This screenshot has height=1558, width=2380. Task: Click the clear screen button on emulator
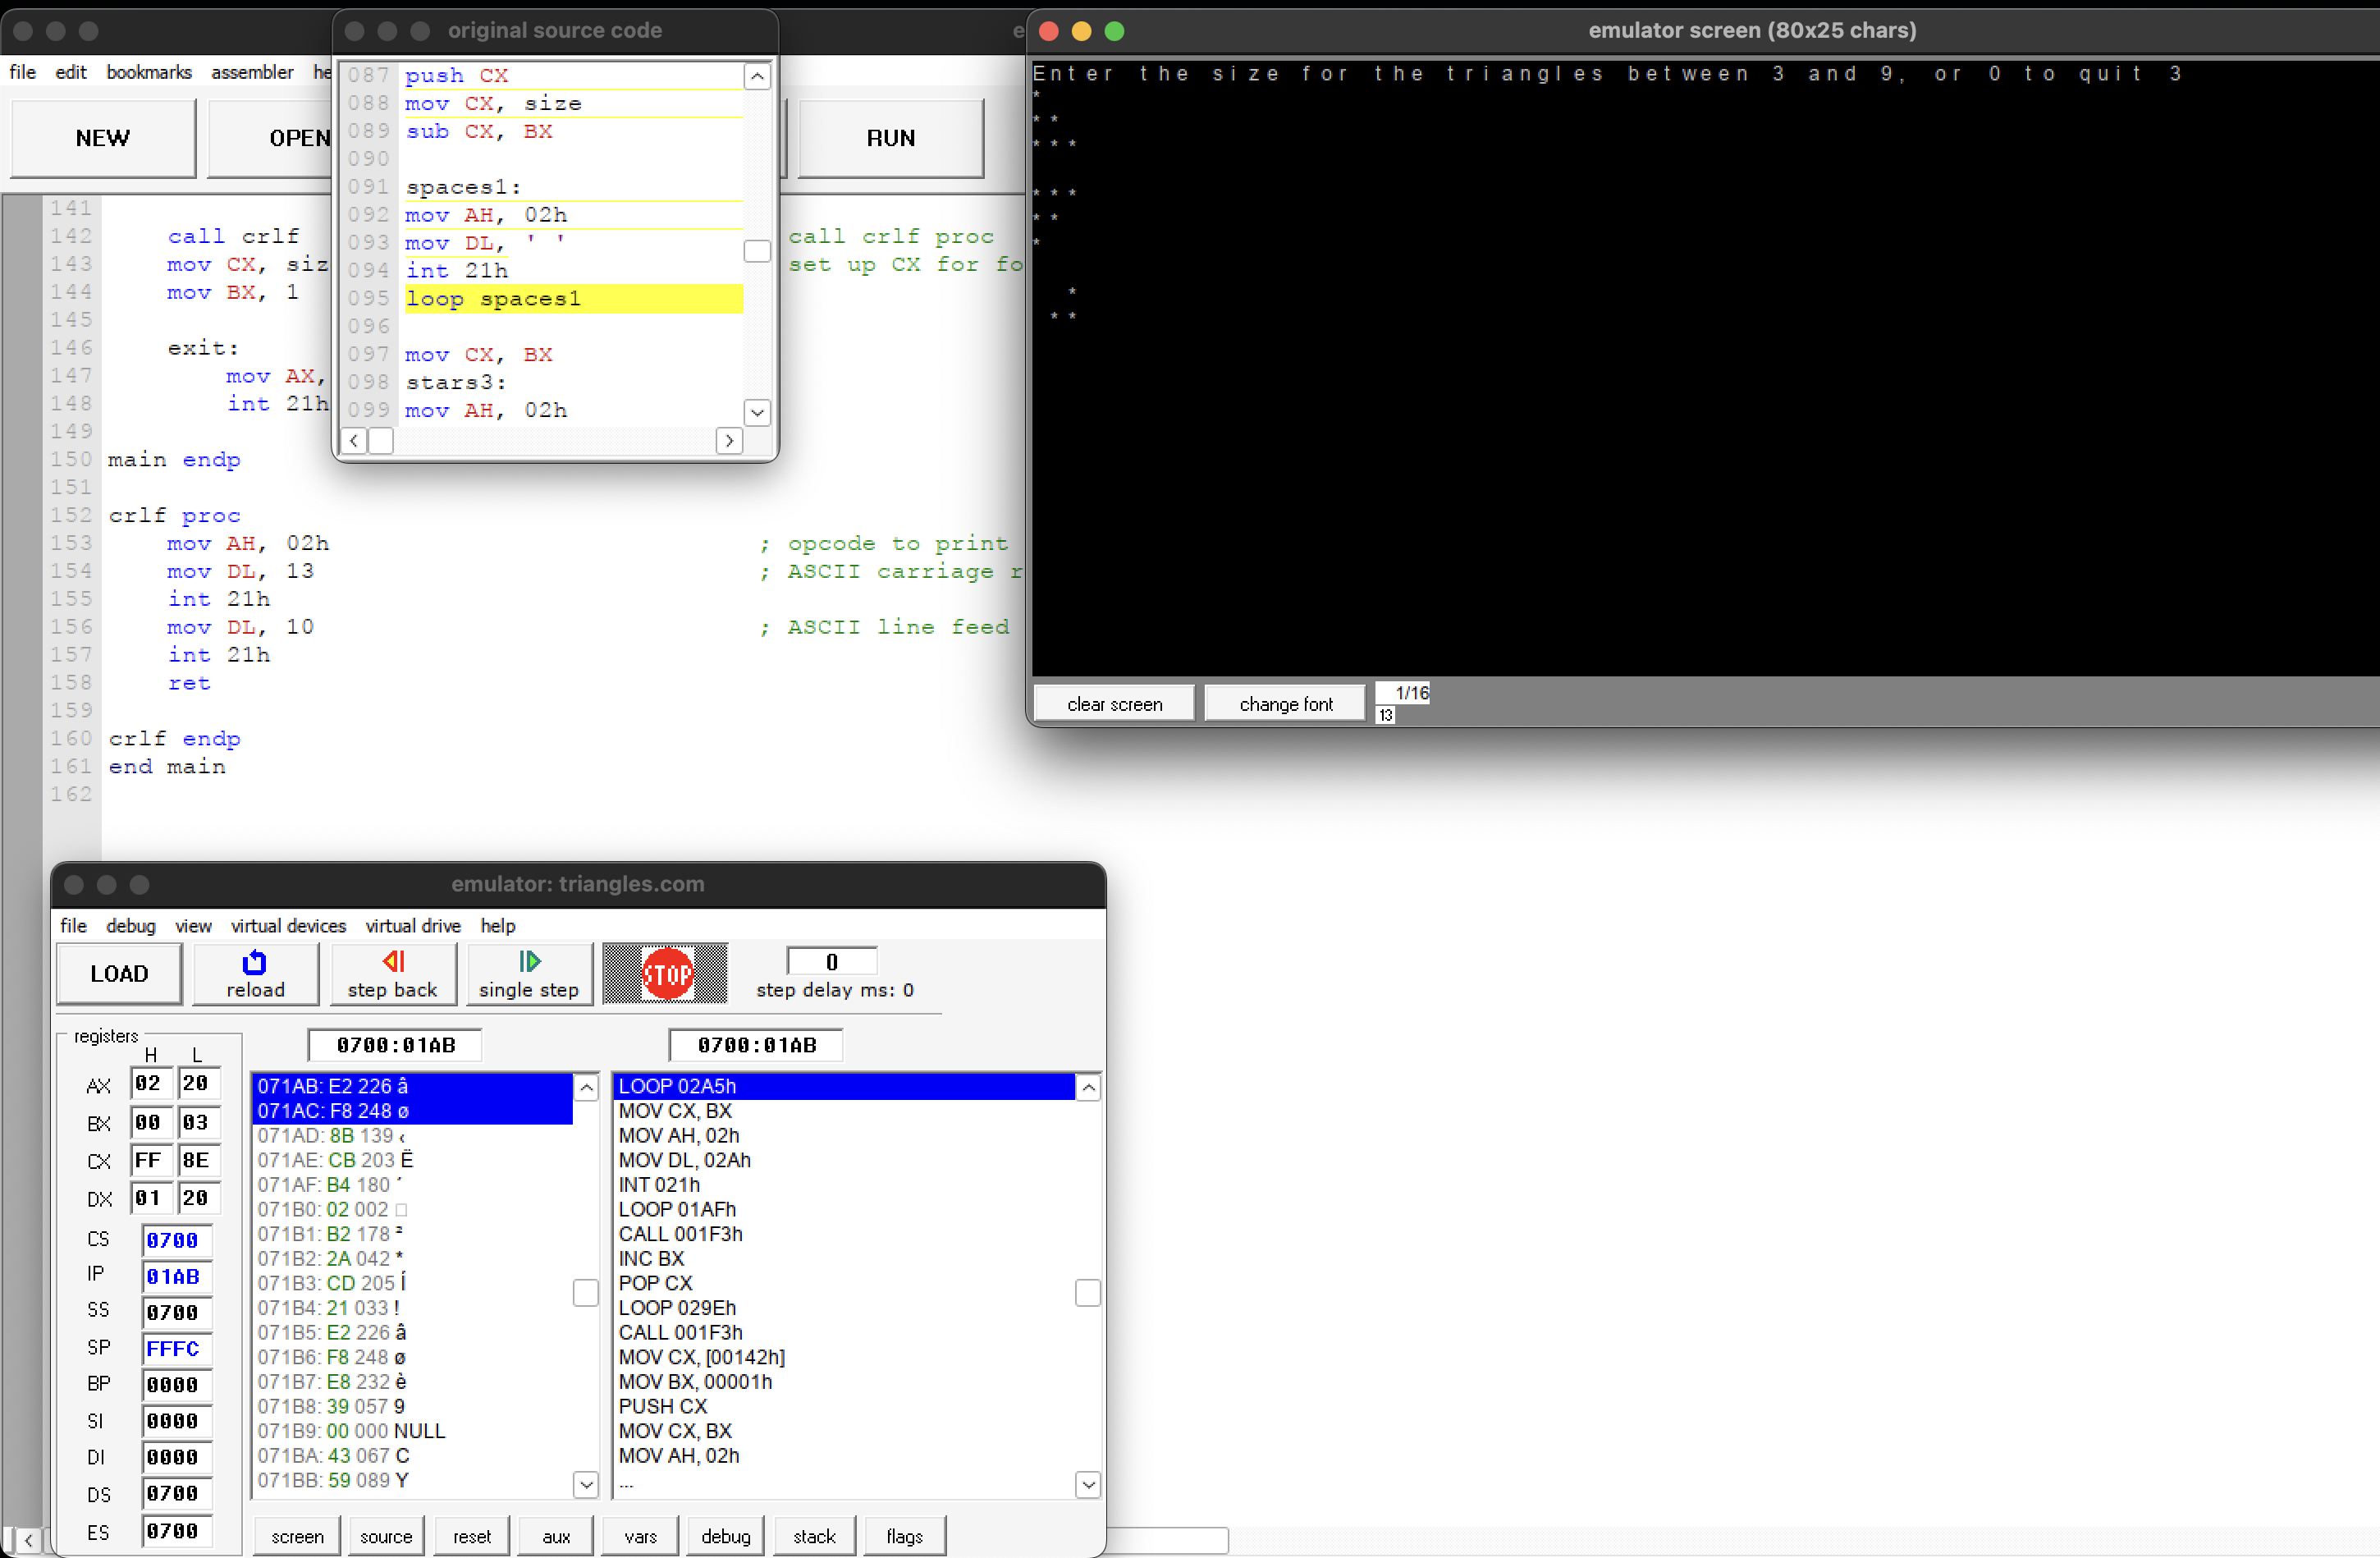1113,703
